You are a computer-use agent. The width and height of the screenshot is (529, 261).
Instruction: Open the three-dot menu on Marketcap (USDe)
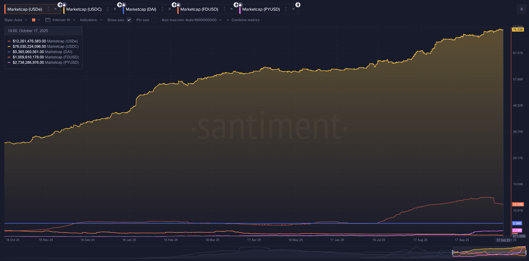pos(48,9)
